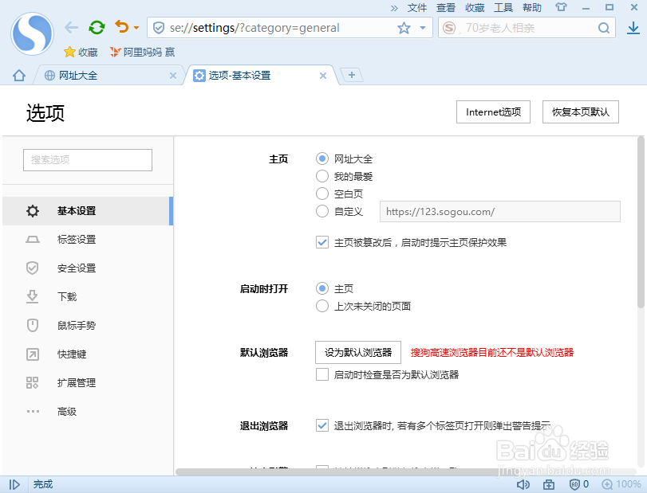
Task: Click the 100% zoom control
Action: pos(621,484)
